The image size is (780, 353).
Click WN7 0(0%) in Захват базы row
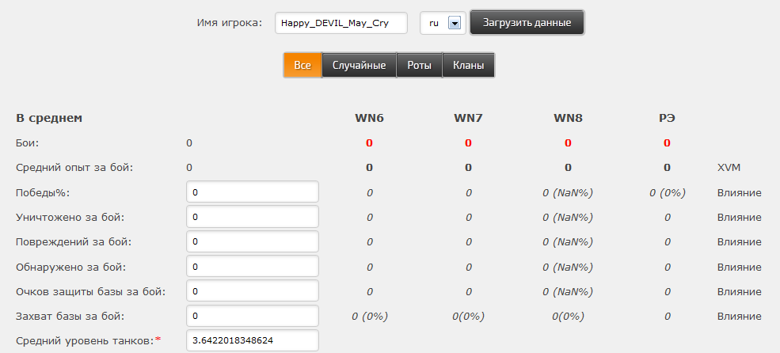tap(468, 317)
